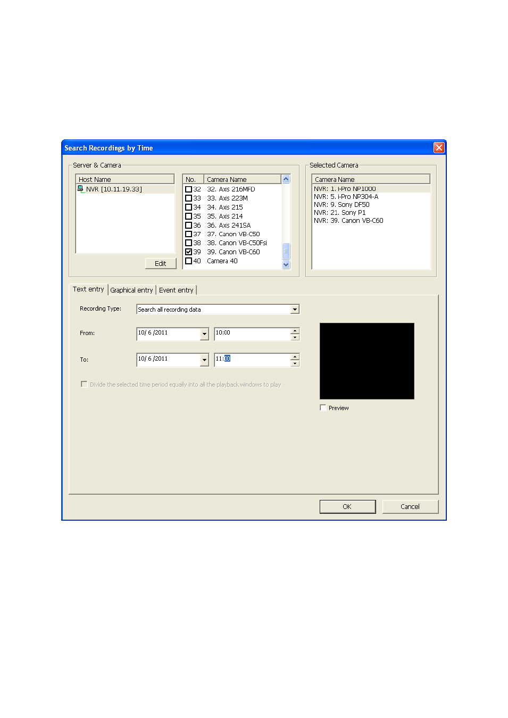Screen dimensions: 508x718
Task: Click the NVR server network icon
Action: (80, 189)
